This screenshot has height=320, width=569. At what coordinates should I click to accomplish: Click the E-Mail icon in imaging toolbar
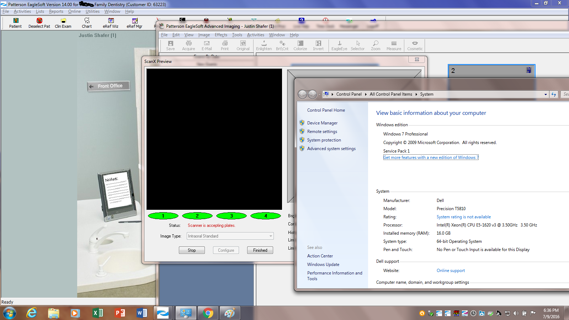pyautogui.click(x=207, y=46)
